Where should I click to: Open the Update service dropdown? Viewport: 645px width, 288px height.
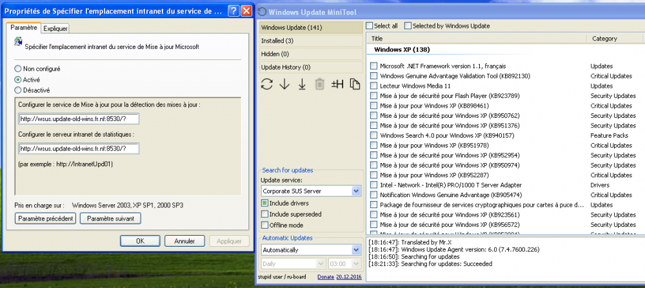[356, 191]
